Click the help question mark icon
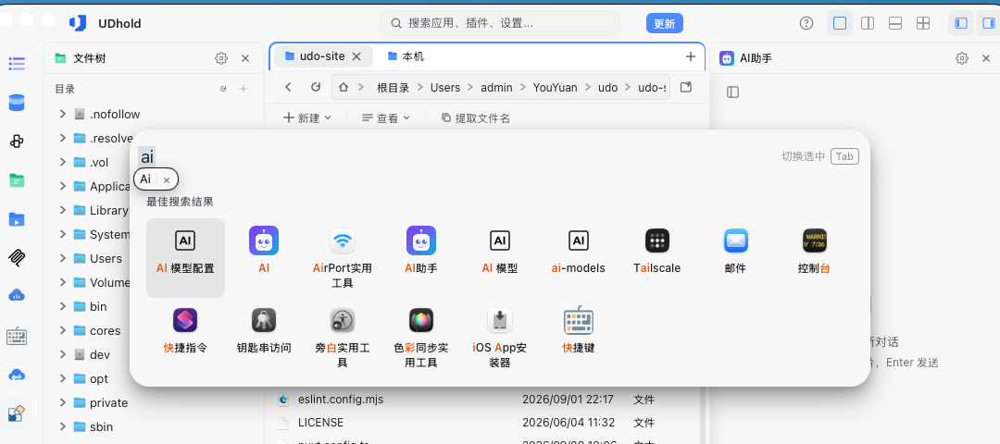1000x444 pixels. click(806, 23)
